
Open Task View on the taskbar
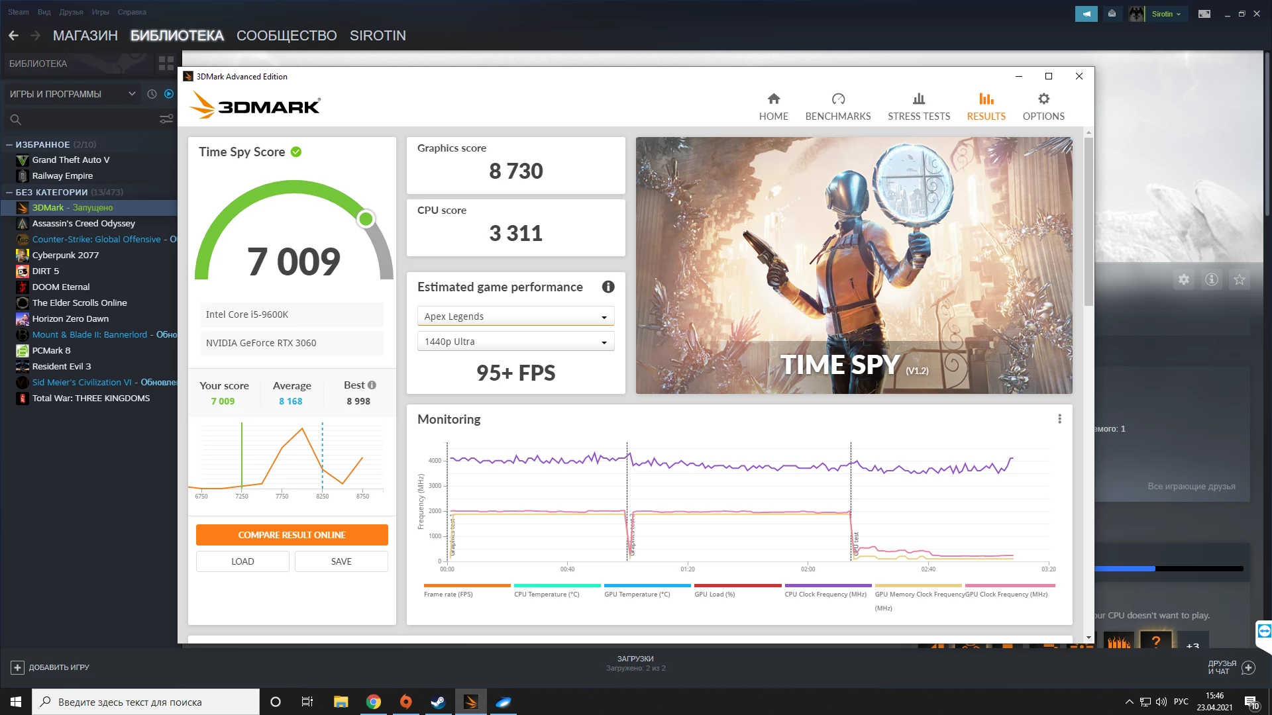[307, 702]
